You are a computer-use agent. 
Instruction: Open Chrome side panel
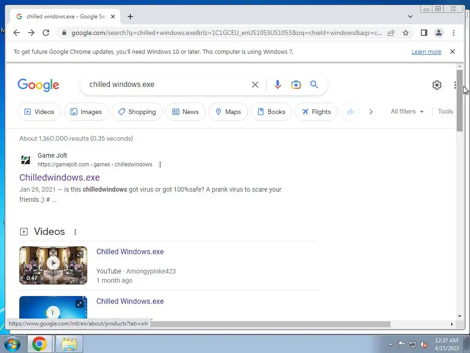click(x=424, y=33)
